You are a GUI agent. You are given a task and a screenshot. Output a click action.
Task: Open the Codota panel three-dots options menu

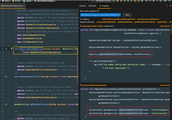tap(167, 6)
